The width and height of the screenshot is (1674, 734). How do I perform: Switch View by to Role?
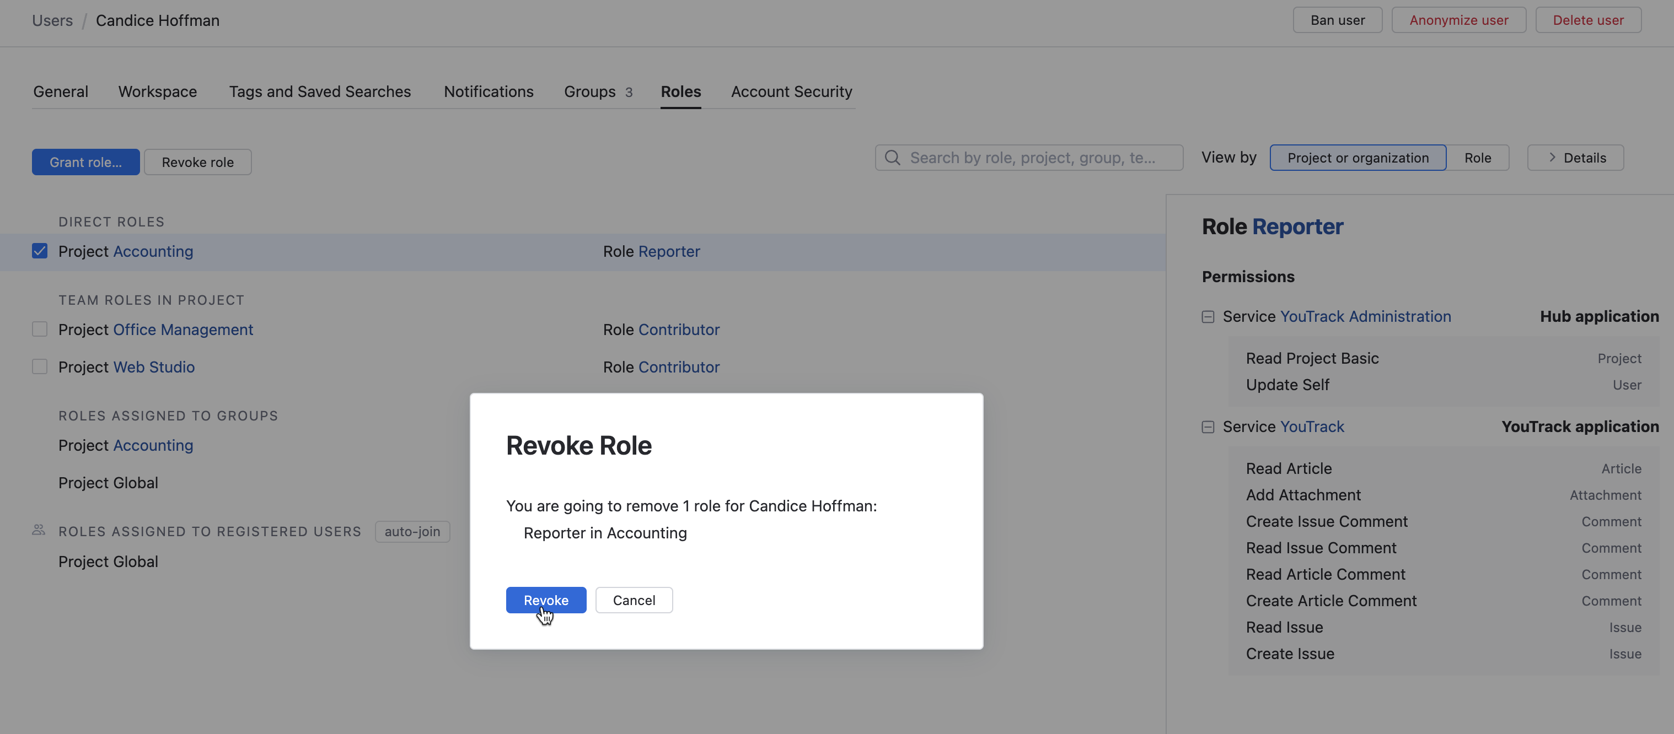tap(1477, 158)
